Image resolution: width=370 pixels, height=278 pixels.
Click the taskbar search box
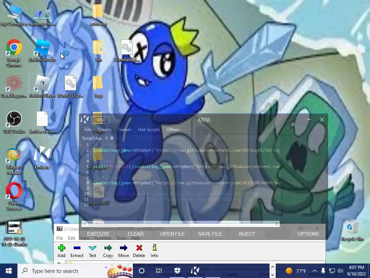(75, 271)
